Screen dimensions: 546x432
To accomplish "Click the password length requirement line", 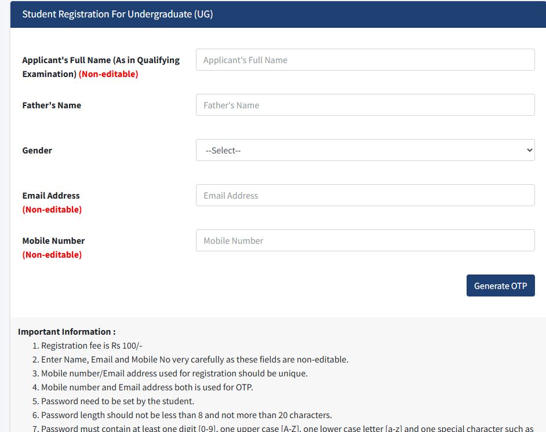I will click(x=187, y=415).
